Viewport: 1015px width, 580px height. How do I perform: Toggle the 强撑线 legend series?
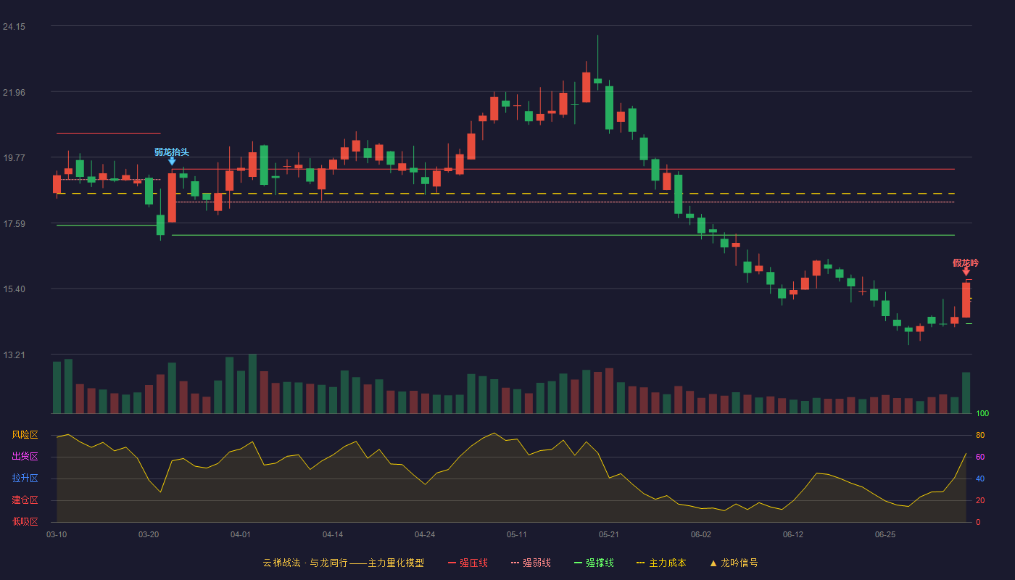(x=594, y=563)
